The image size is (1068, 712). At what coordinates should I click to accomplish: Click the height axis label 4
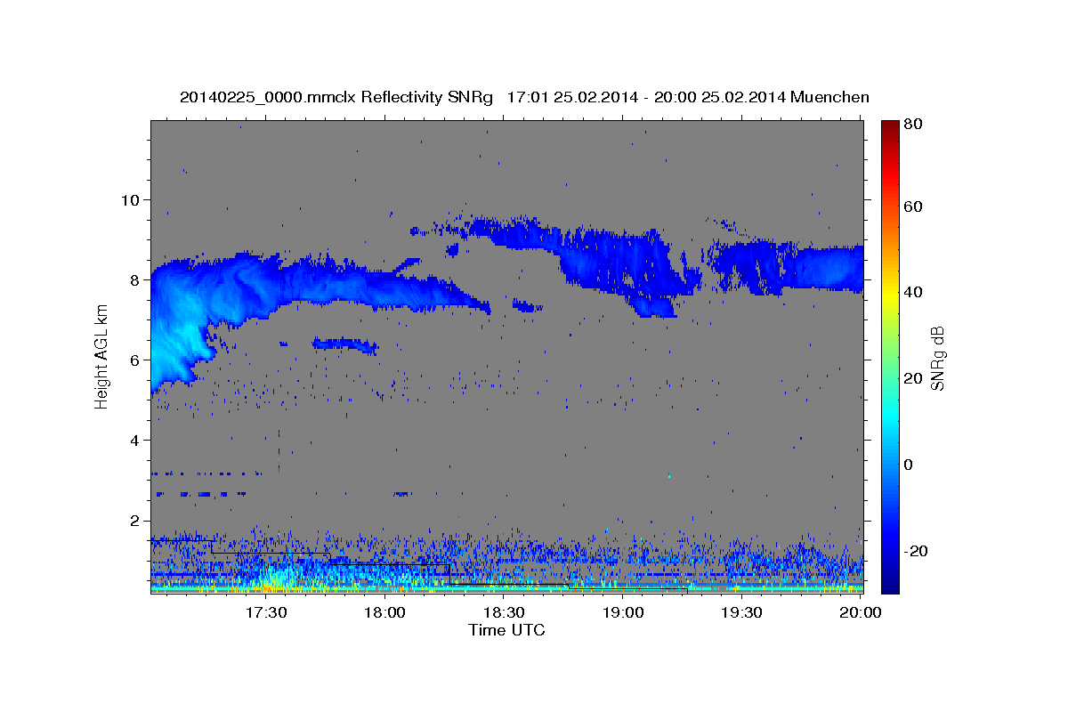(137, 441)
